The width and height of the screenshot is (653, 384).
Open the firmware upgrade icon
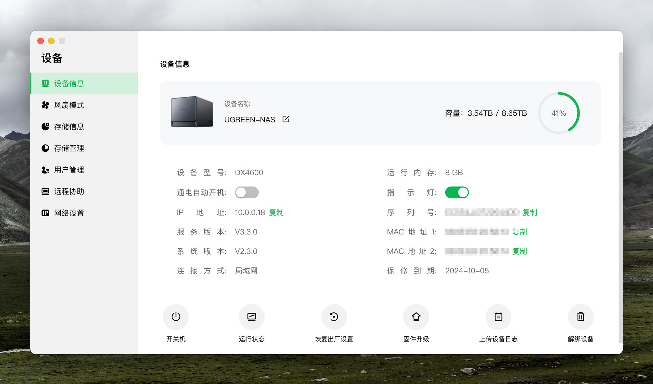tap(416, 317)
